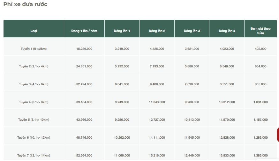Select the "Tuyến 1 (0->2km)" row label
Viewport: 279px width, 161px height.
coord(34,49)
